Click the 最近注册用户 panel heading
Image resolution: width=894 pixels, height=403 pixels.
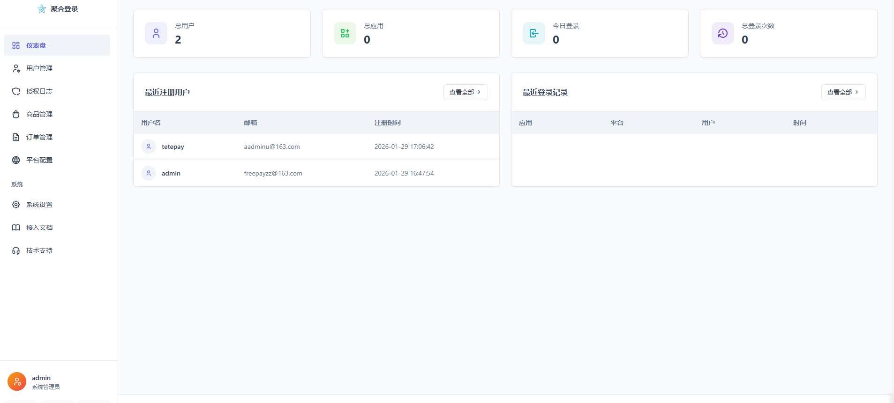click(x=167, y=92)
